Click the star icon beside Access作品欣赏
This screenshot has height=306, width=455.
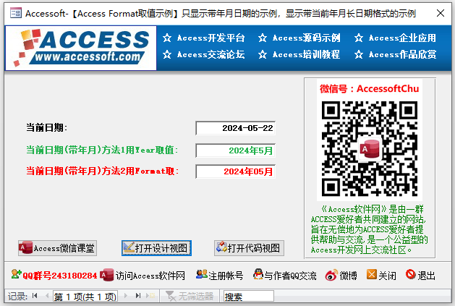(359, 54)
